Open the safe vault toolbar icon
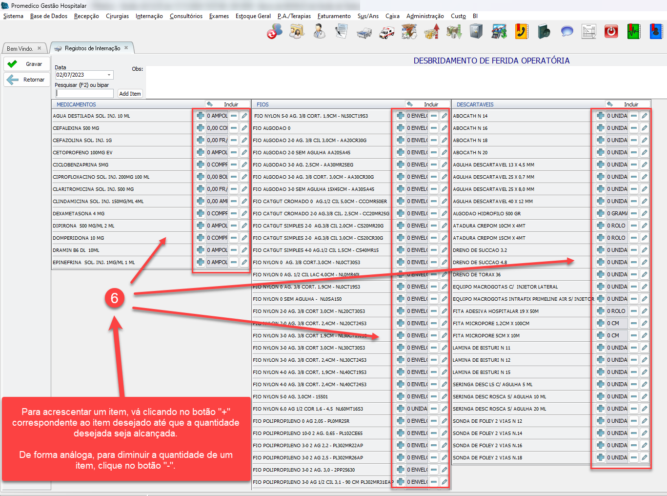Viewport: 667px width, 496px height. [x=476, y=32]
